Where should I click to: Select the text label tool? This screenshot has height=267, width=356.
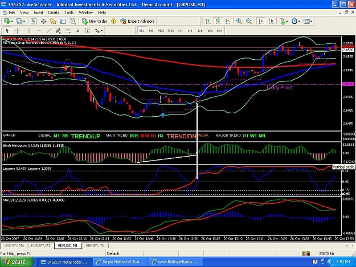pyautogui.click(x=87, y=31)
